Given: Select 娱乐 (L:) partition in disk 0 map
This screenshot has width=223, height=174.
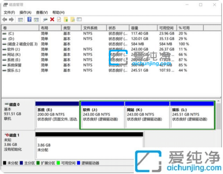Looking at the screenshot, I should (192, 115).
